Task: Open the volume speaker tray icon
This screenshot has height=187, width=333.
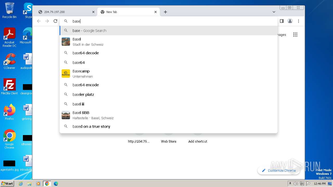Action: pyautogui.click(x=296, y=184)
